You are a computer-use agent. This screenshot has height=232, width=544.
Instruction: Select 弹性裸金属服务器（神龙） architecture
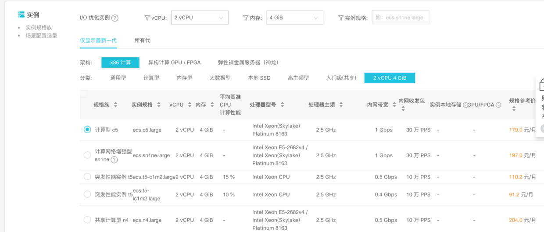coord(250,63)
